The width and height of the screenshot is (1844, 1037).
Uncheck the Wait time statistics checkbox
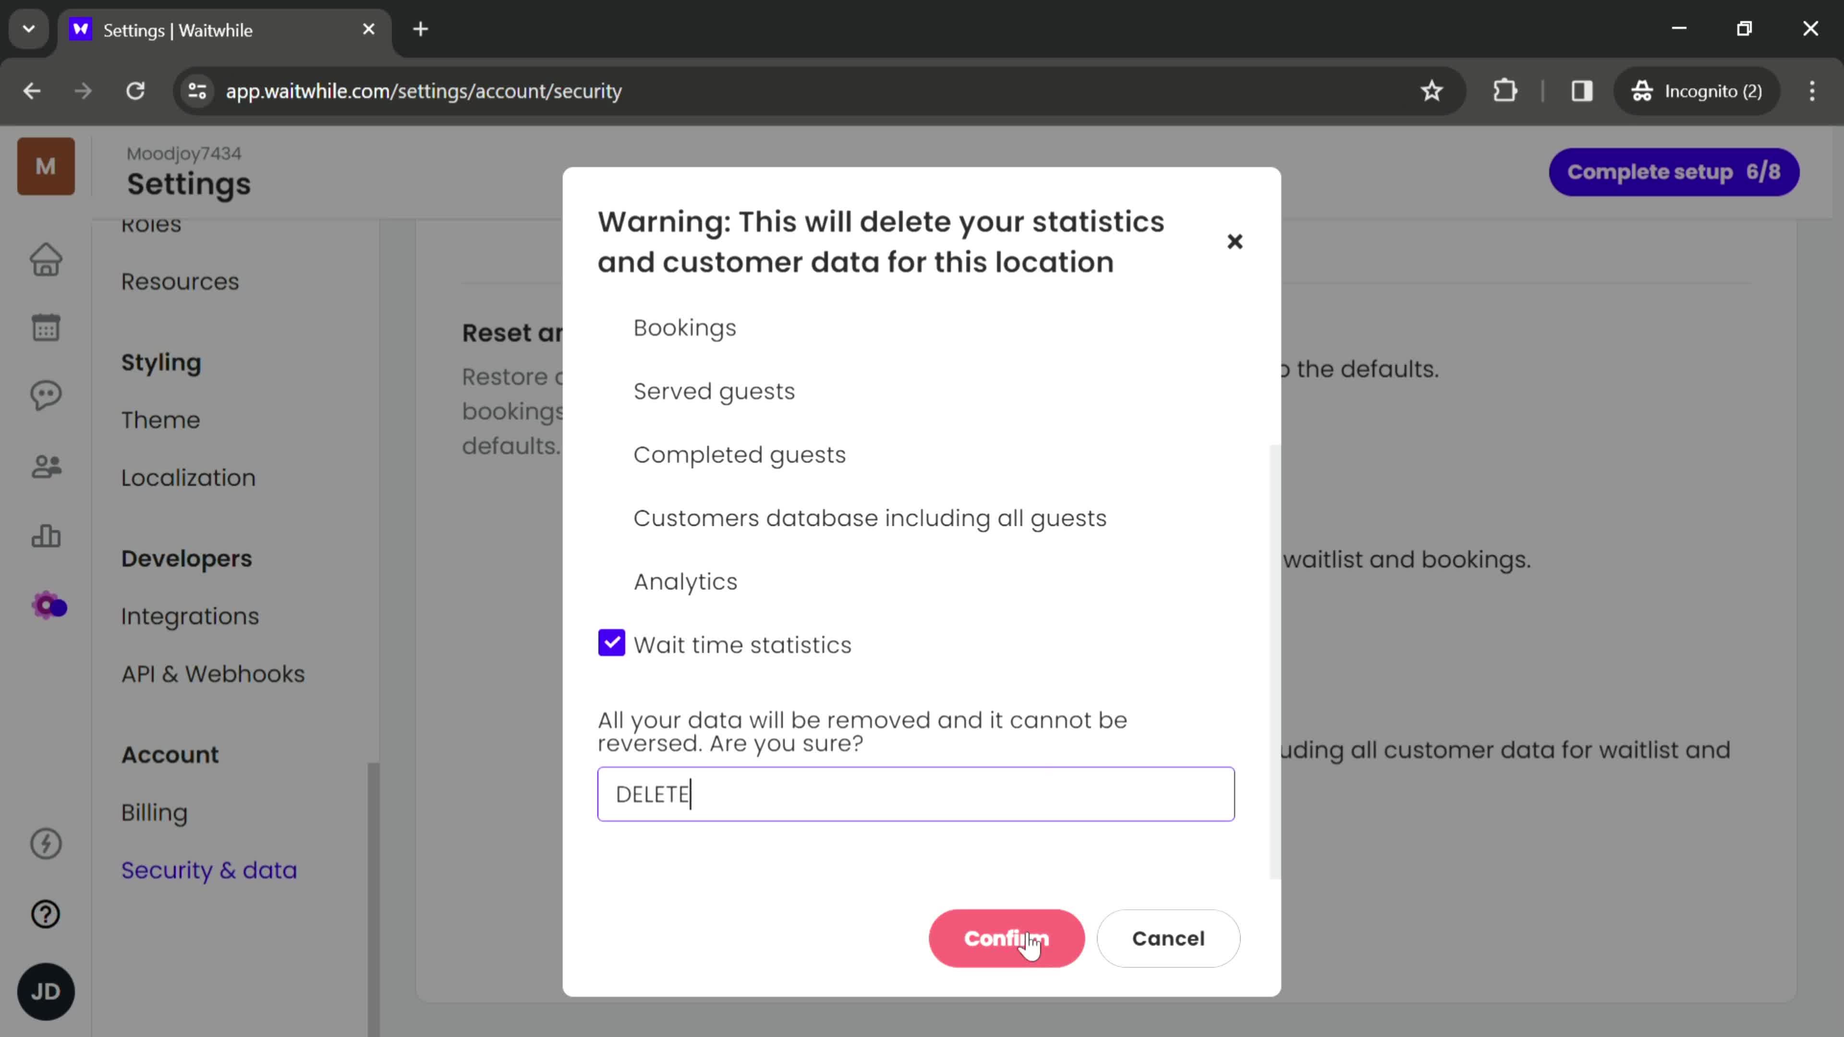tap(611, 643)
